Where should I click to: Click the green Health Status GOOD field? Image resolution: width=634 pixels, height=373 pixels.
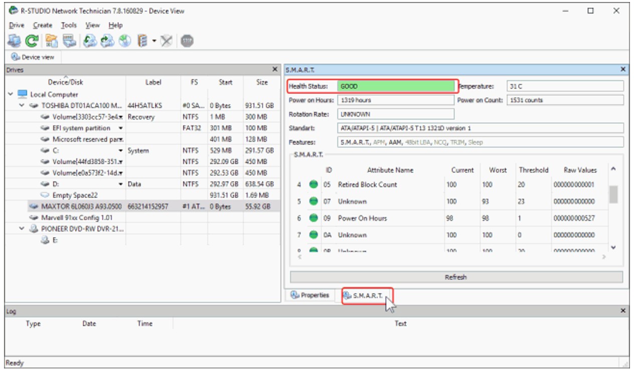396,86
